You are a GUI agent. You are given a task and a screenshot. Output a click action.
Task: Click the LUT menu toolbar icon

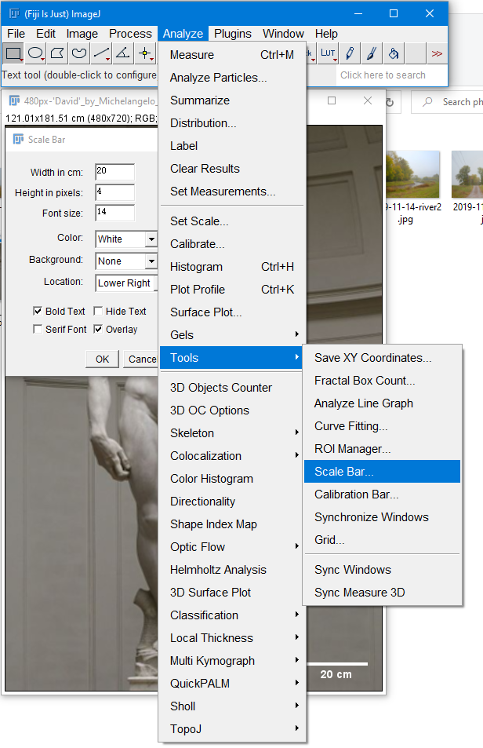(328, 53)
